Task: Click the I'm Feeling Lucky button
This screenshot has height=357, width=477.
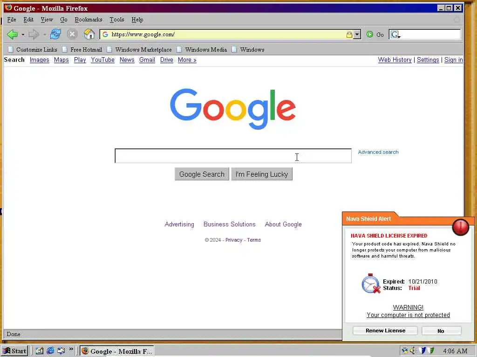Action: (x=262, y=174)
